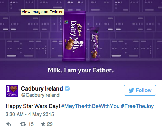The image size is (162, 131).
Task: Favorite the tweet with the star icon
Action: point(43,124)
